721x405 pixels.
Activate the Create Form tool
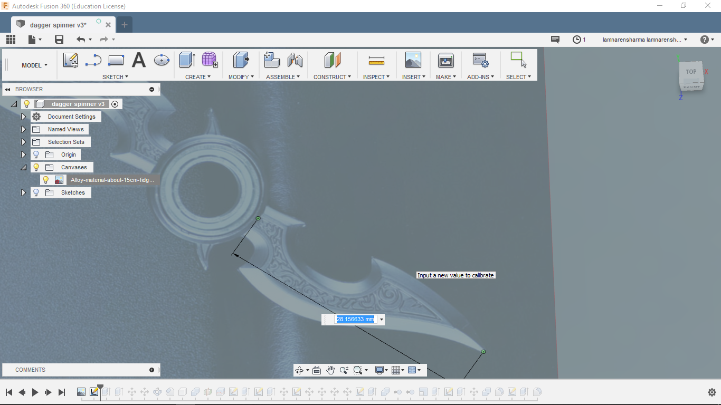point(210,60)
